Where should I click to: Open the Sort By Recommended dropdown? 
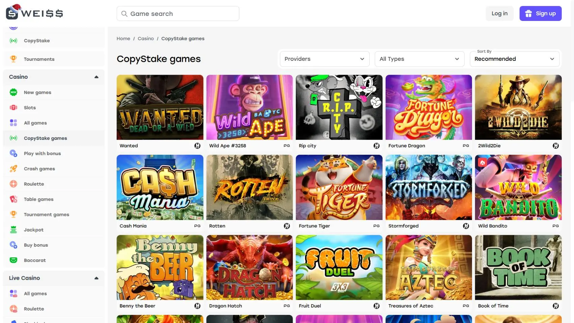pos(514,59)
